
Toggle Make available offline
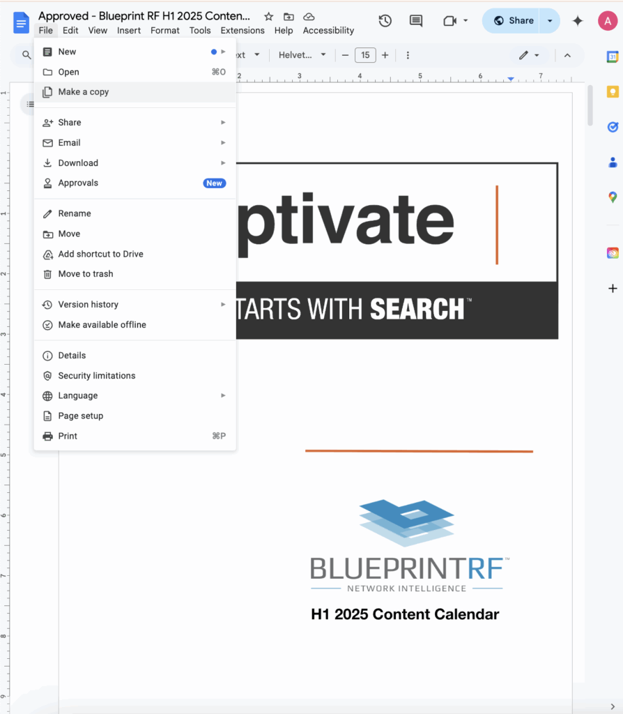point(102,325)
